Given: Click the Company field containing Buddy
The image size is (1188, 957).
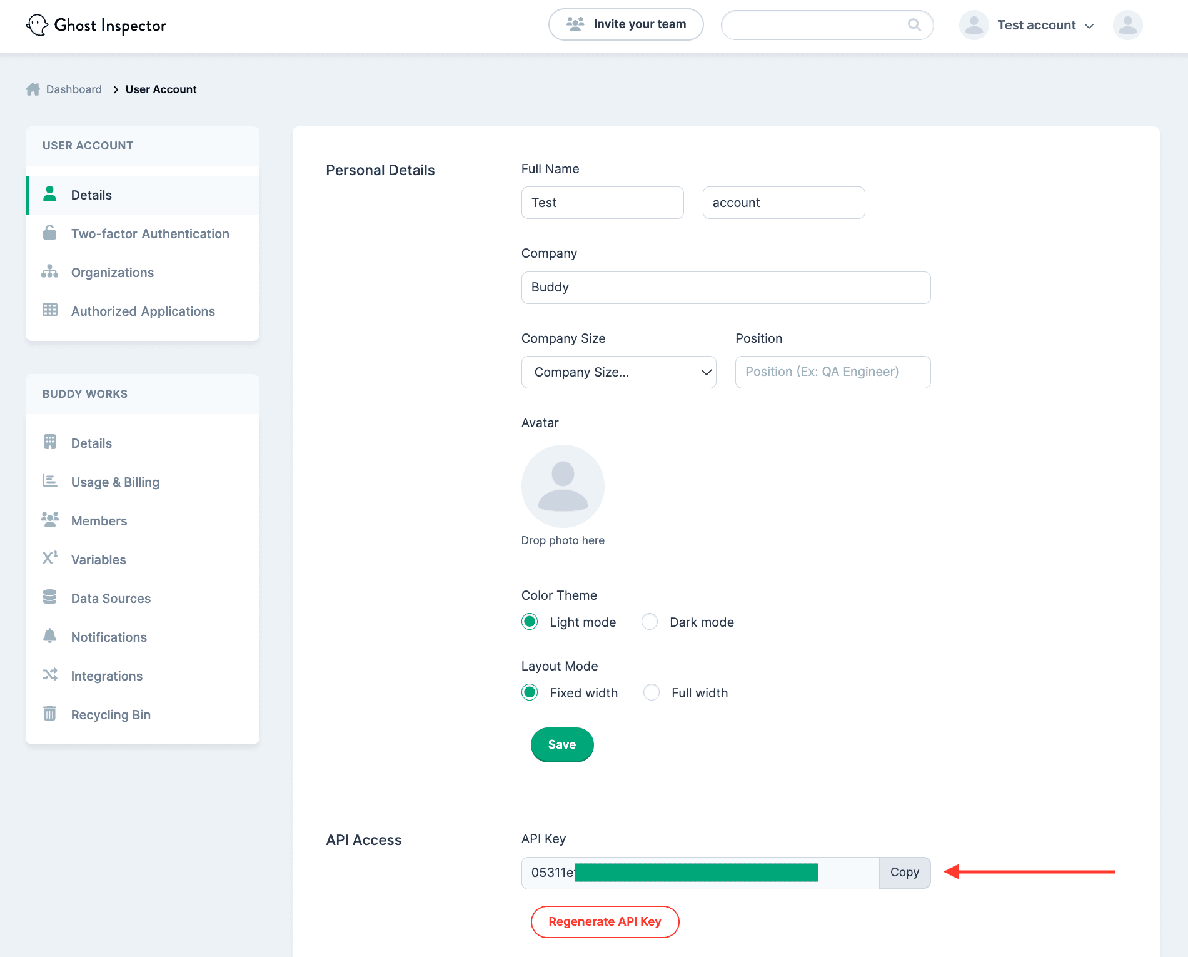Looking at the screenshot, I should point(726,288).
